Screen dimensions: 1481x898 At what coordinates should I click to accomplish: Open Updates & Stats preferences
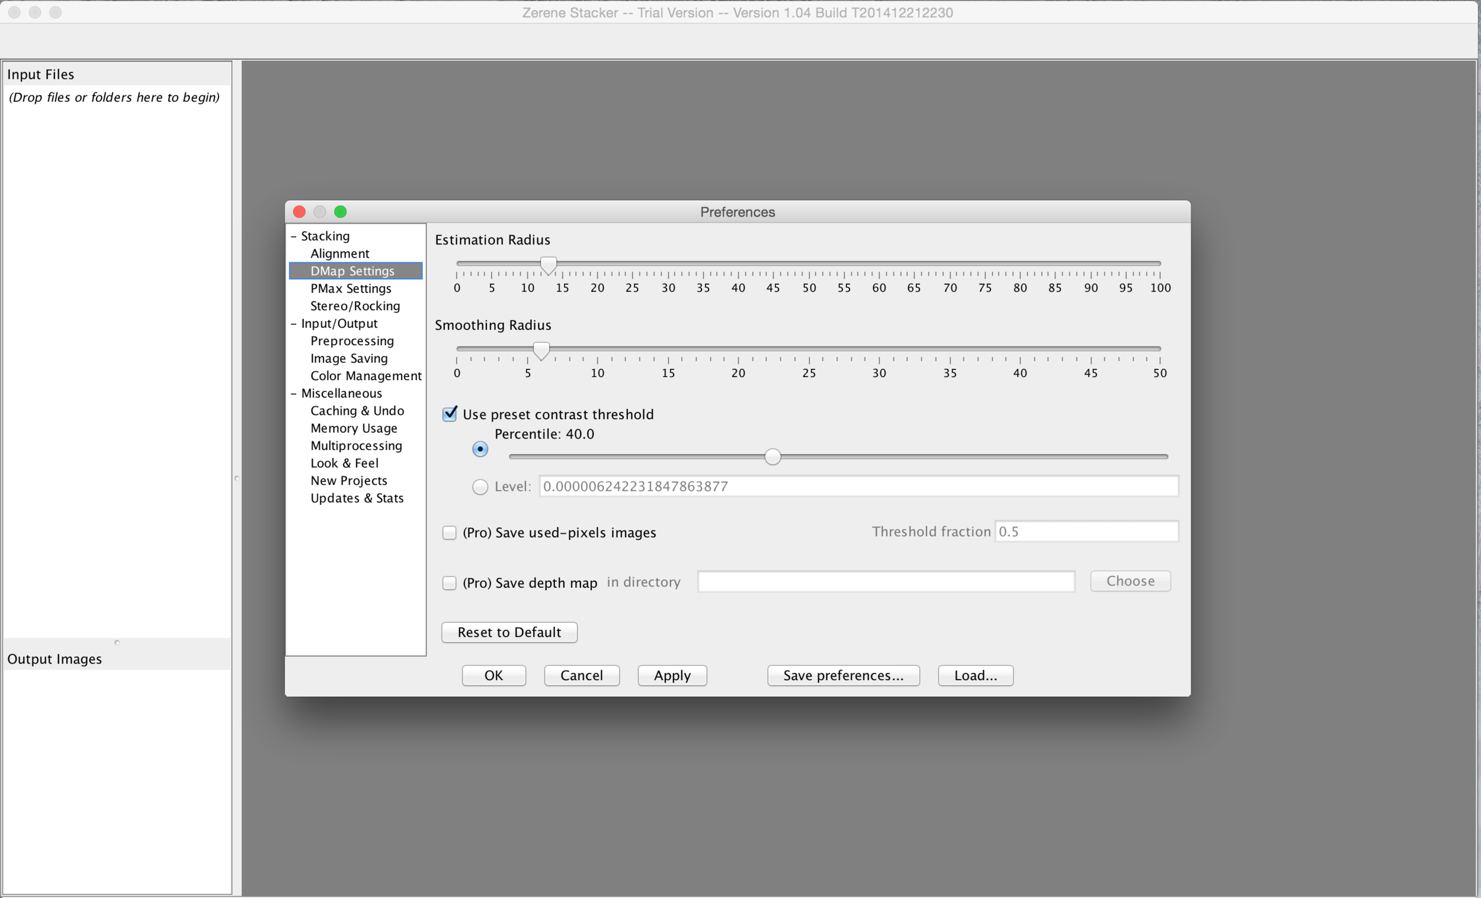coord(357,497)
